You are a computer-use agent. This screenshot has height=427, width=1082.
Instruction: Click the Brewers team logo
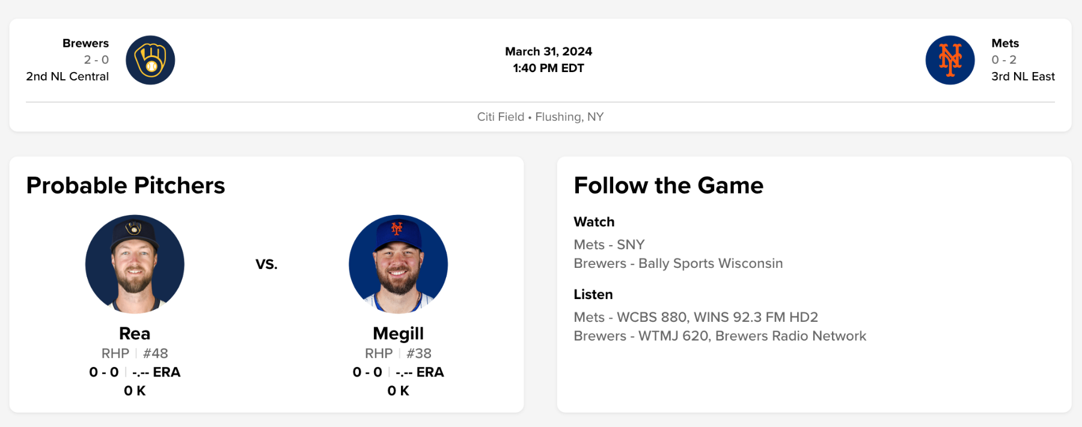[x=150, y=60]
